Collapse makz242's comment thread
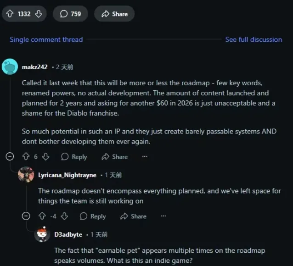This screenshot has width=293, height=266. [x=10, y=156]
